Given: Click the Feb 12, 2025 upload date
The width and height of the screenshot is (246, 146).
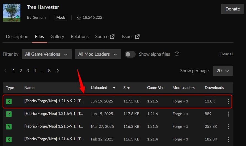Looking at the screenshot, I should click(x=102, y=139).
